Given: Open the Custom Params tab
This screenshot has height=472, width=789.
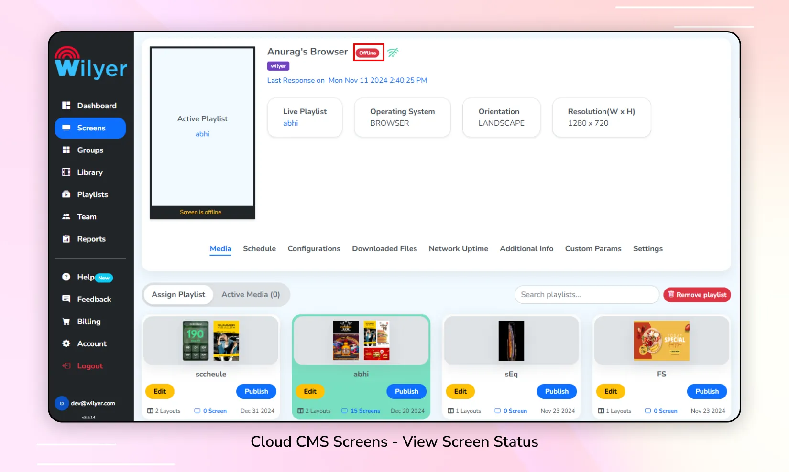Looking at the screenshot, I should click(593, 248).
